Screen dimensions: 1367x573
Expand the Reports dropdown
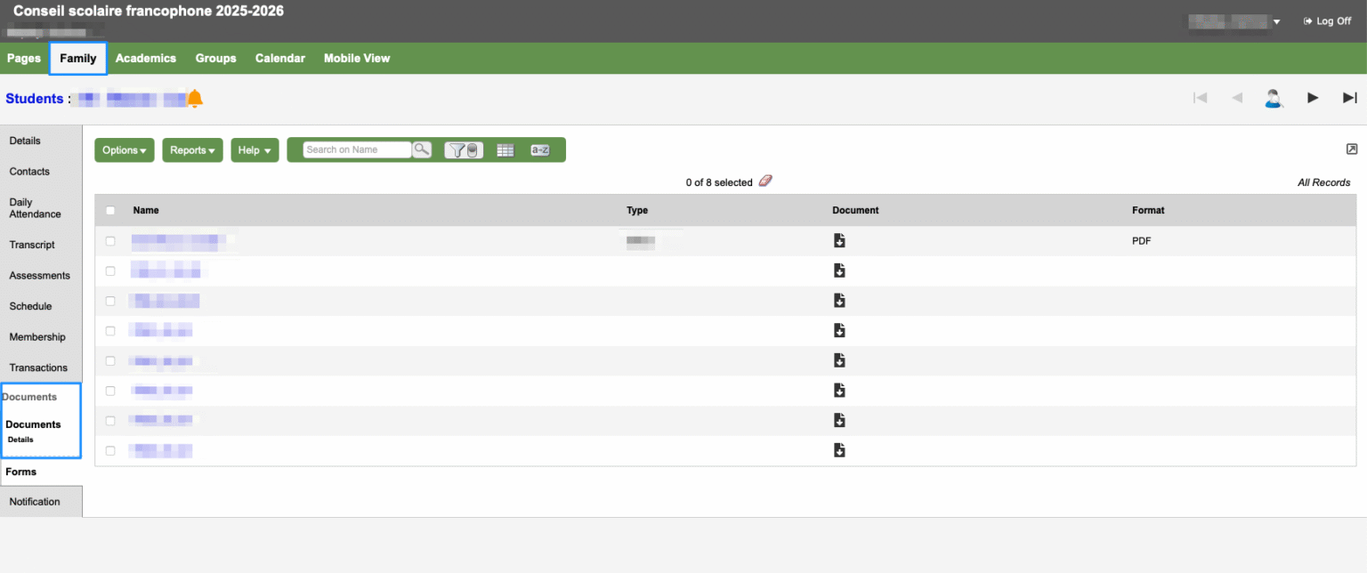(192, 150)
